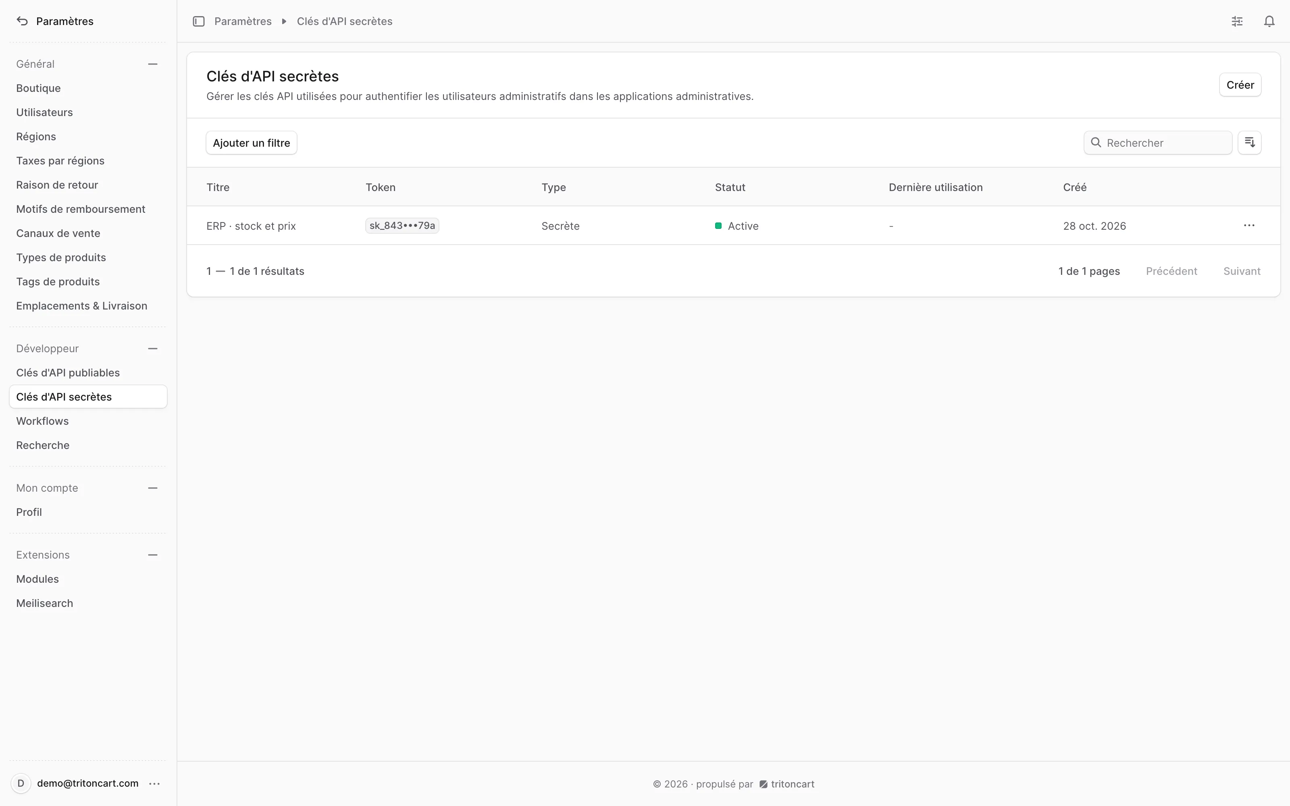Open Types de produits

88,258
